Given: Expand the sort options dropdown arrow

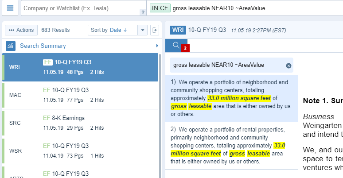Looking at the screenshot, I should tap(143, 30).
